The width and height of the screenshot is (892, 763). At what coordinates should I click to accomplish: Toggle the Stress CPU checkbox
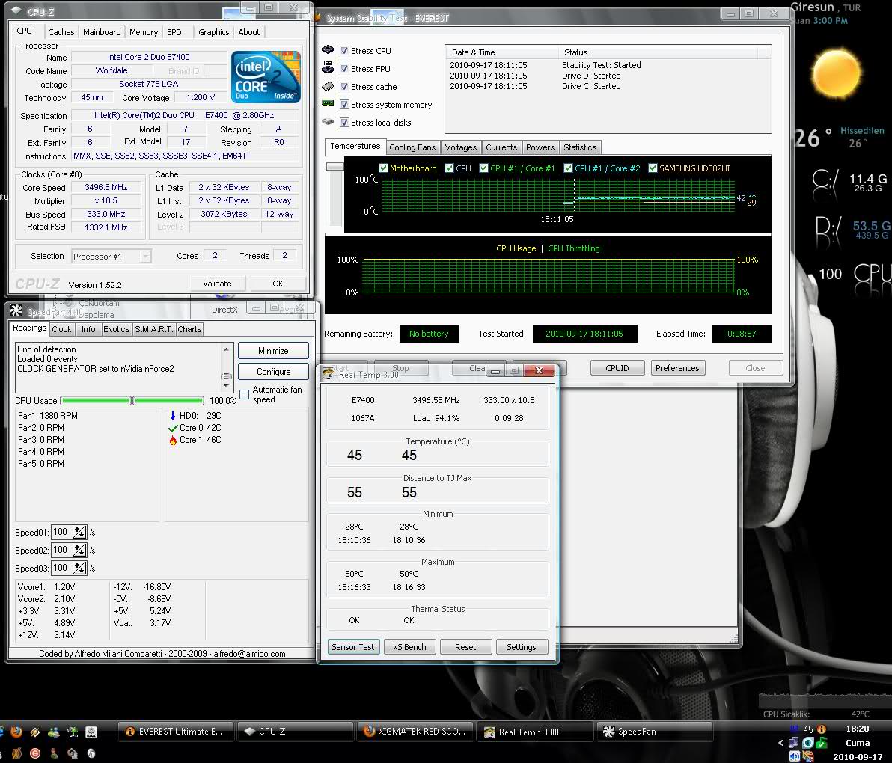pyautogui.click(x=344, y=51)
